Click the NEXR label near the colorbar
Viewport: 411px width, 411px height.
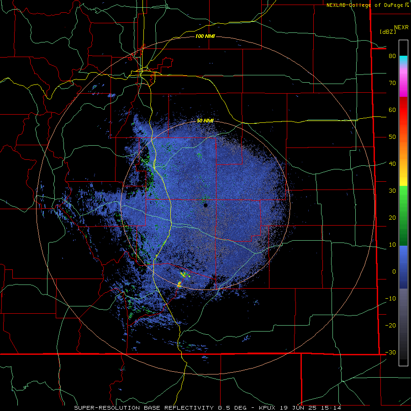[x=401, y=27]
